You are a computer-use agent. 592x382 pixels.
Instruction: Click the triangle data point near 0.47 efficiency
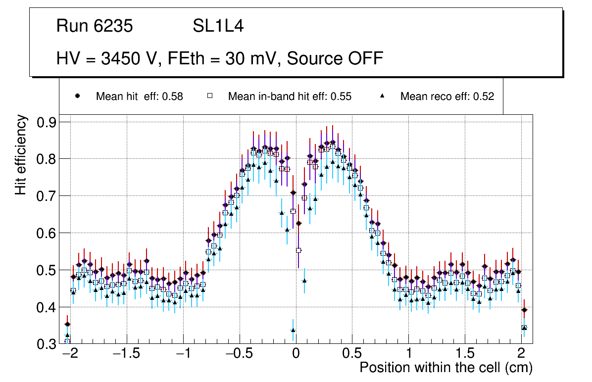tap(304, 281)
